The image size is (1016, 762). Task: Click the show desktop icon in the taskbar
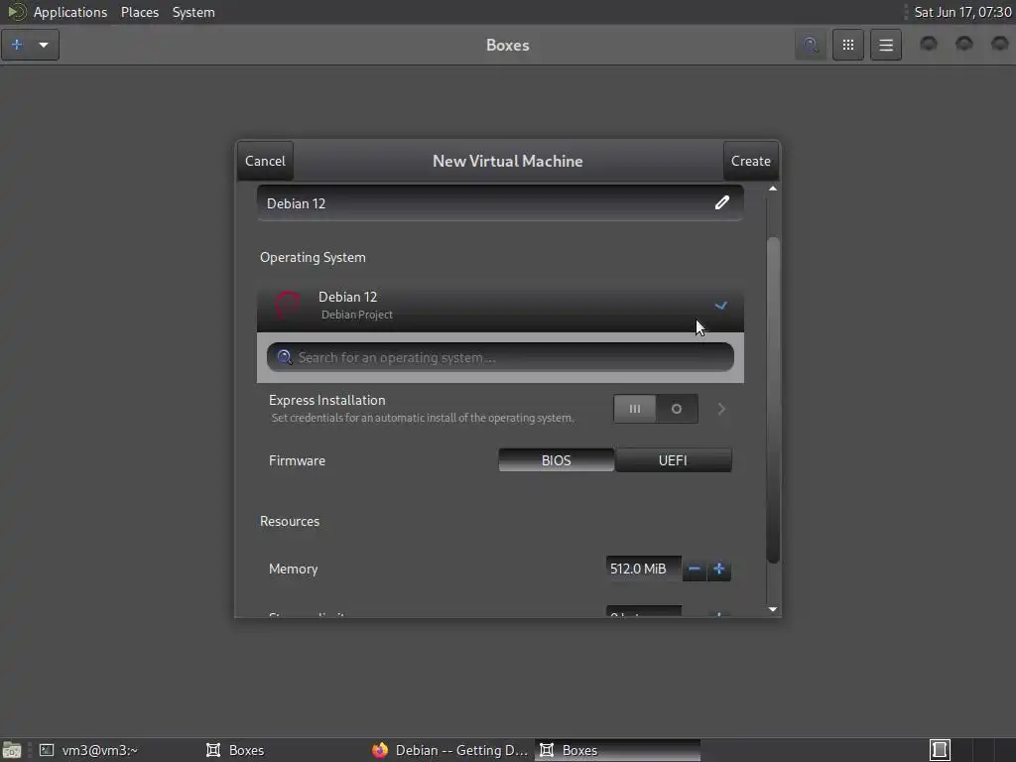point(12,750)
